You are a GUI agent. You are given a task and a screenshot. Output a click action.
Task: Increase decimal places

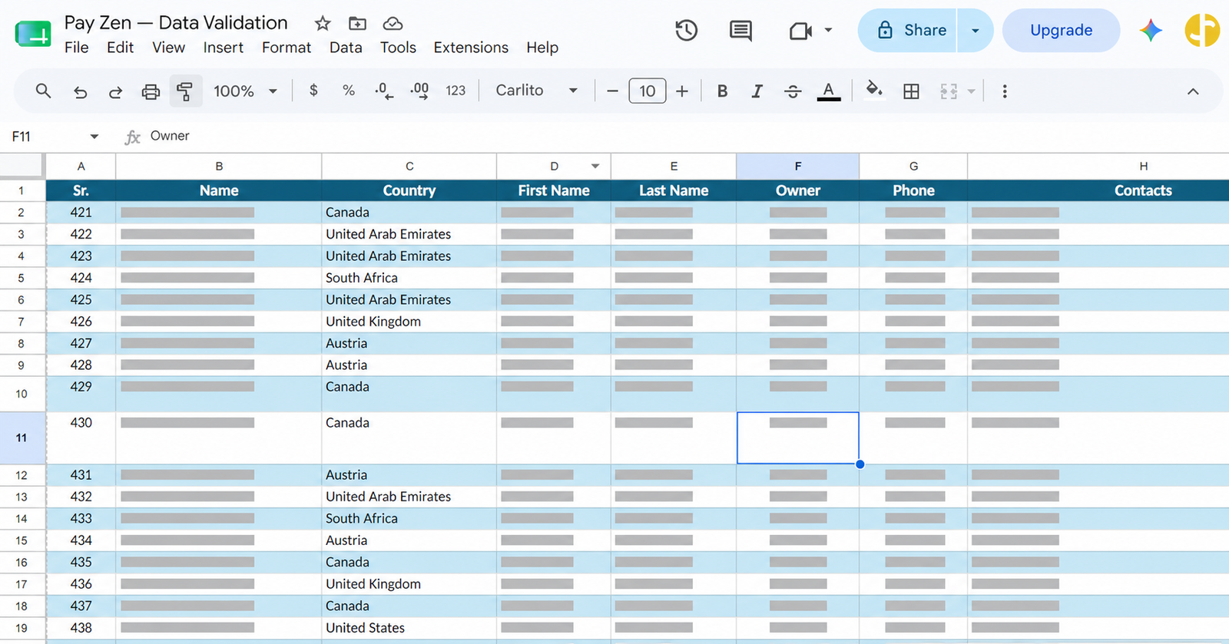(419, 91)
